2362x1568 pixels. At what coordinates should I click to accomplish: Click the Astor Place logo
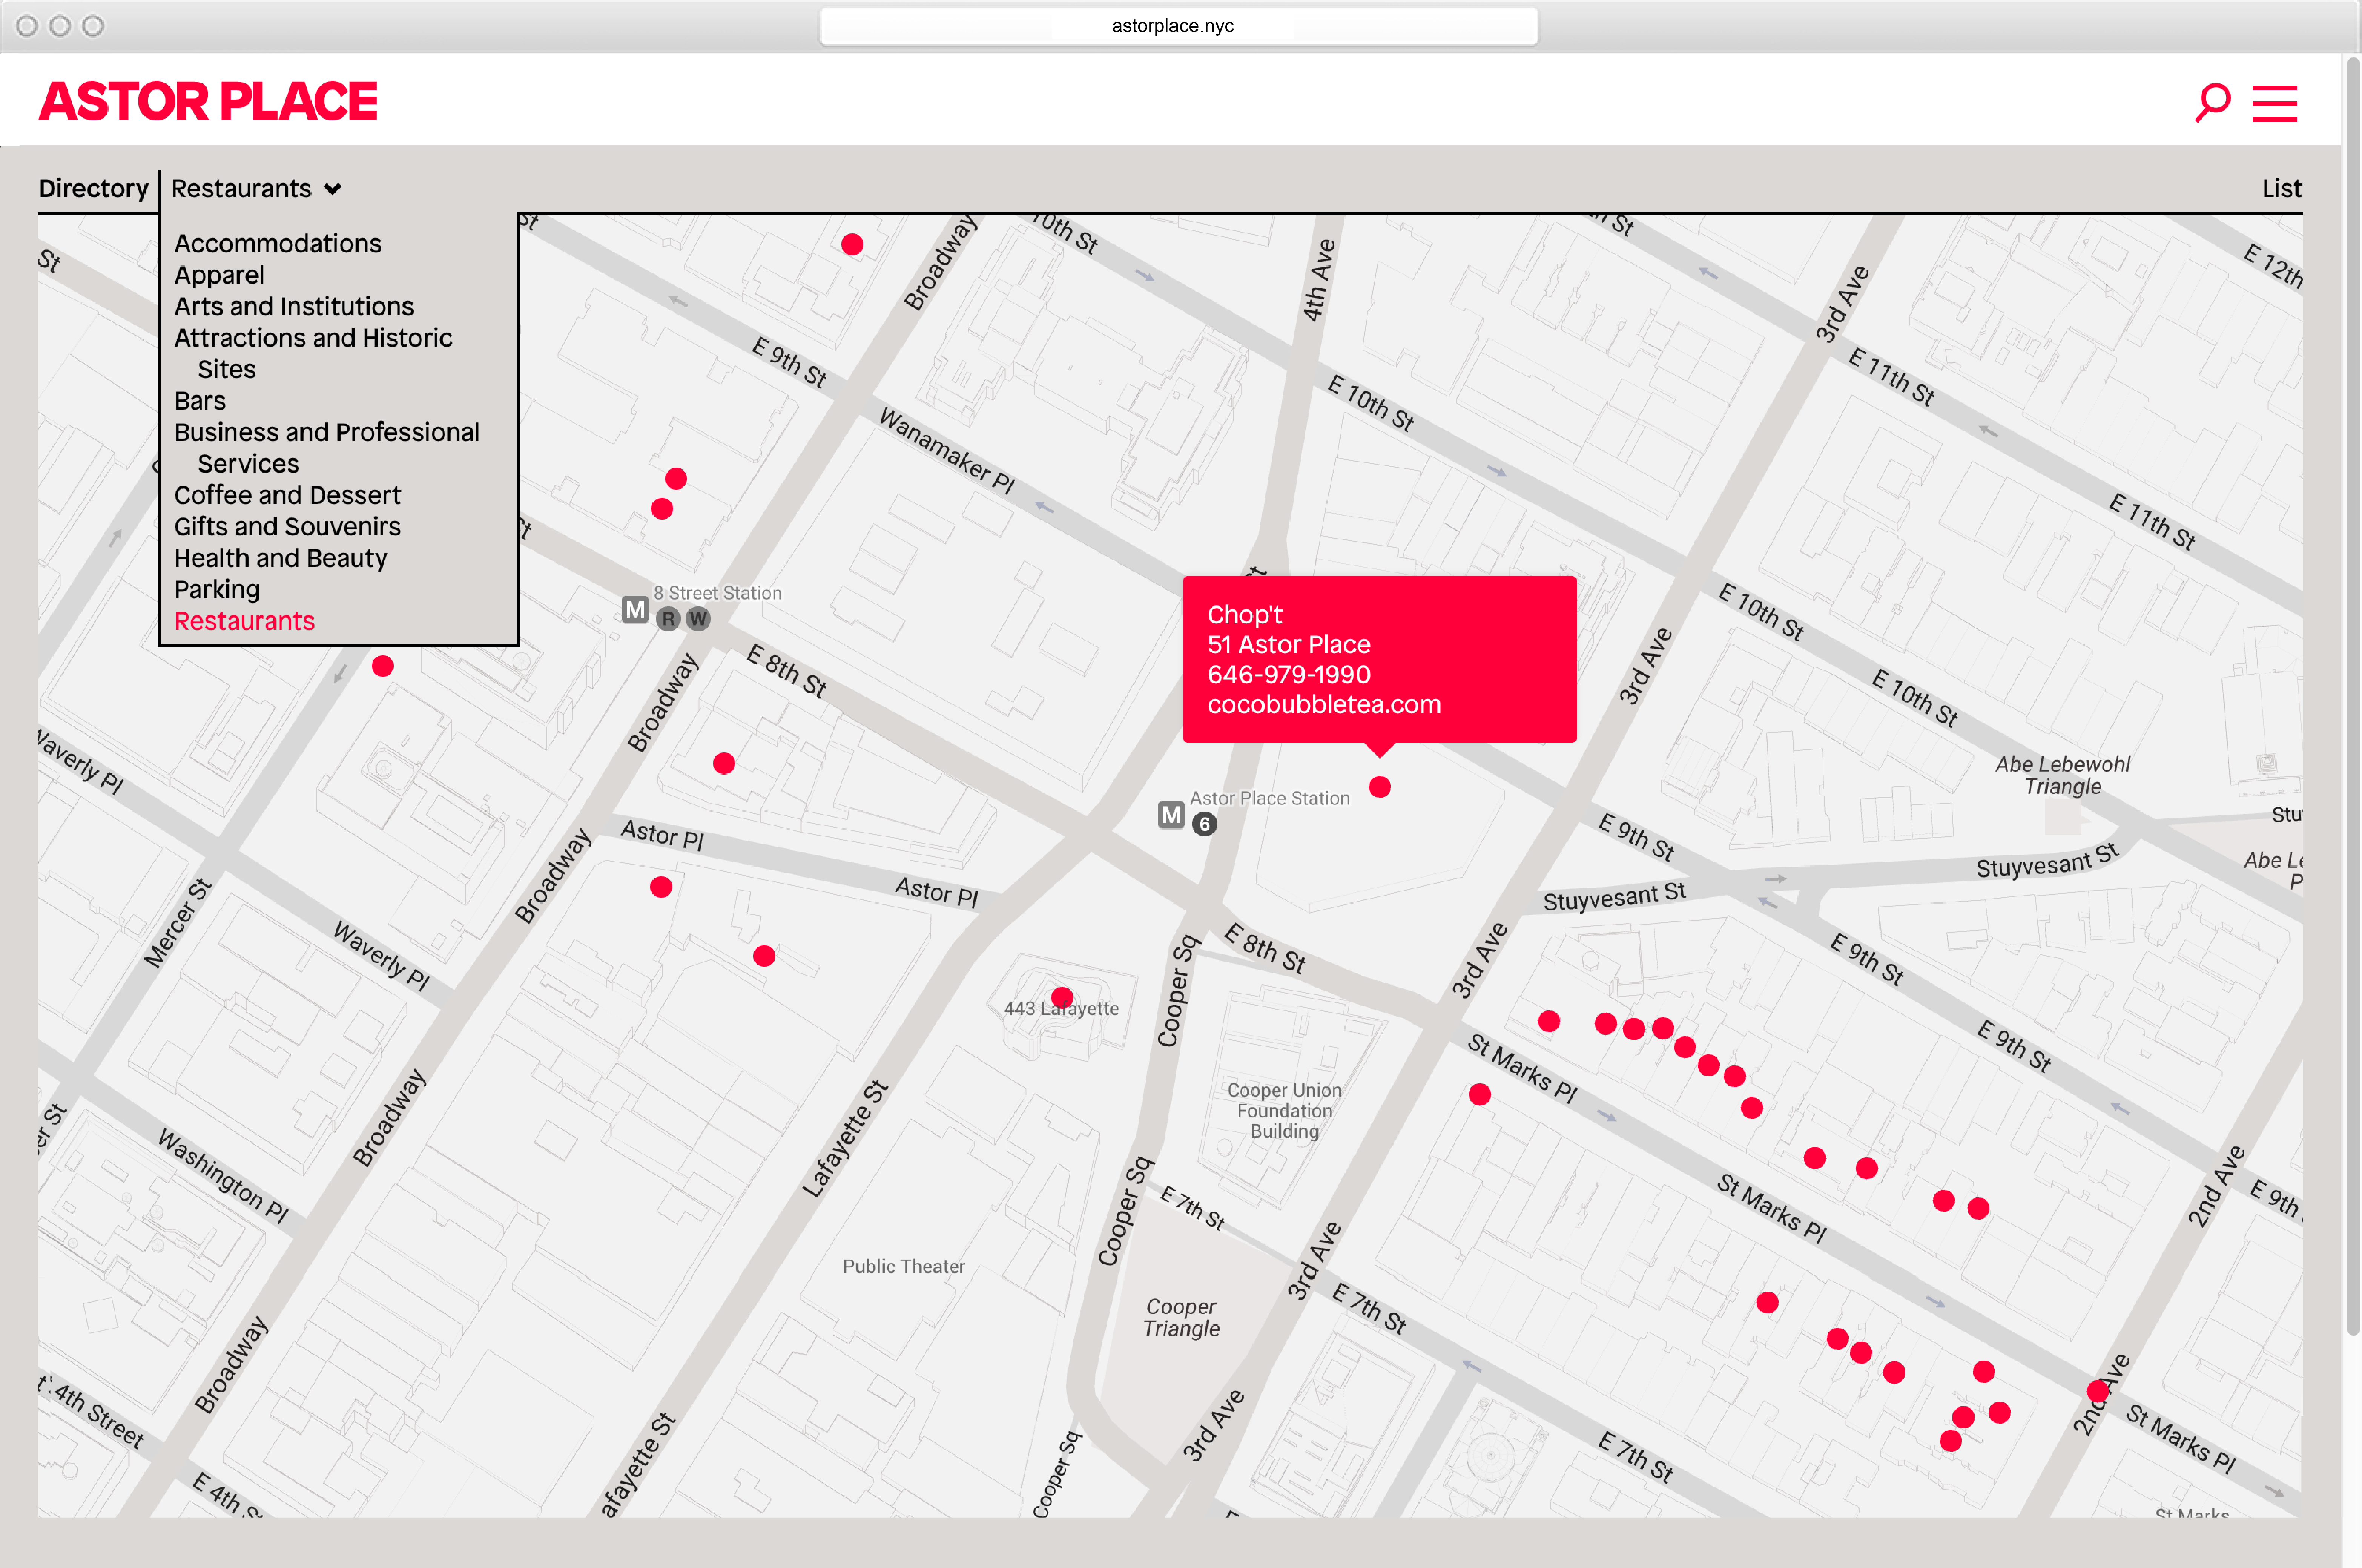pos(208,101)
